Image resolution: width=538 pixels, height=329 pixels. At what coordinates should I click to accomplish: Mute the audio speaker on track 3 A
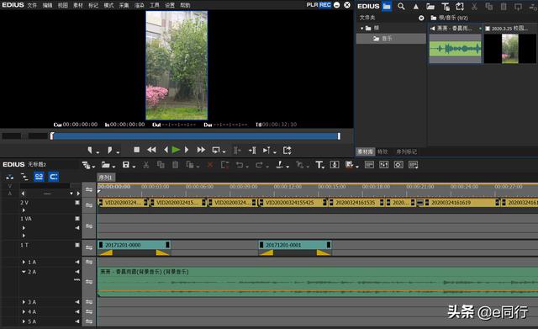(x=77, y=302)
